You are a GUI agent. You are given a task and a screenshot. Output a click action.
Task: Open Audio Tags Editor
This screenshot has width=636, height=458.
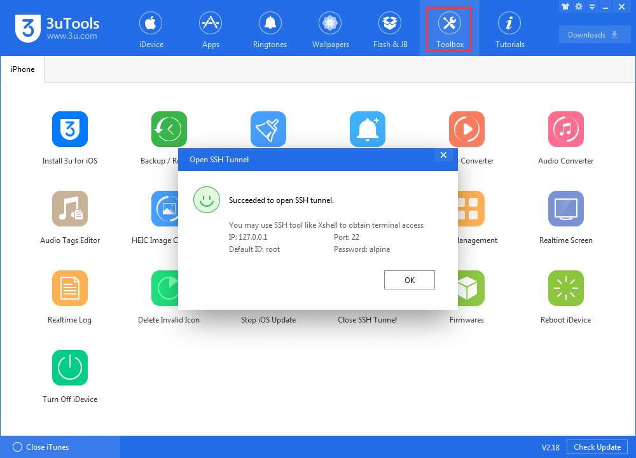[70, 218]
